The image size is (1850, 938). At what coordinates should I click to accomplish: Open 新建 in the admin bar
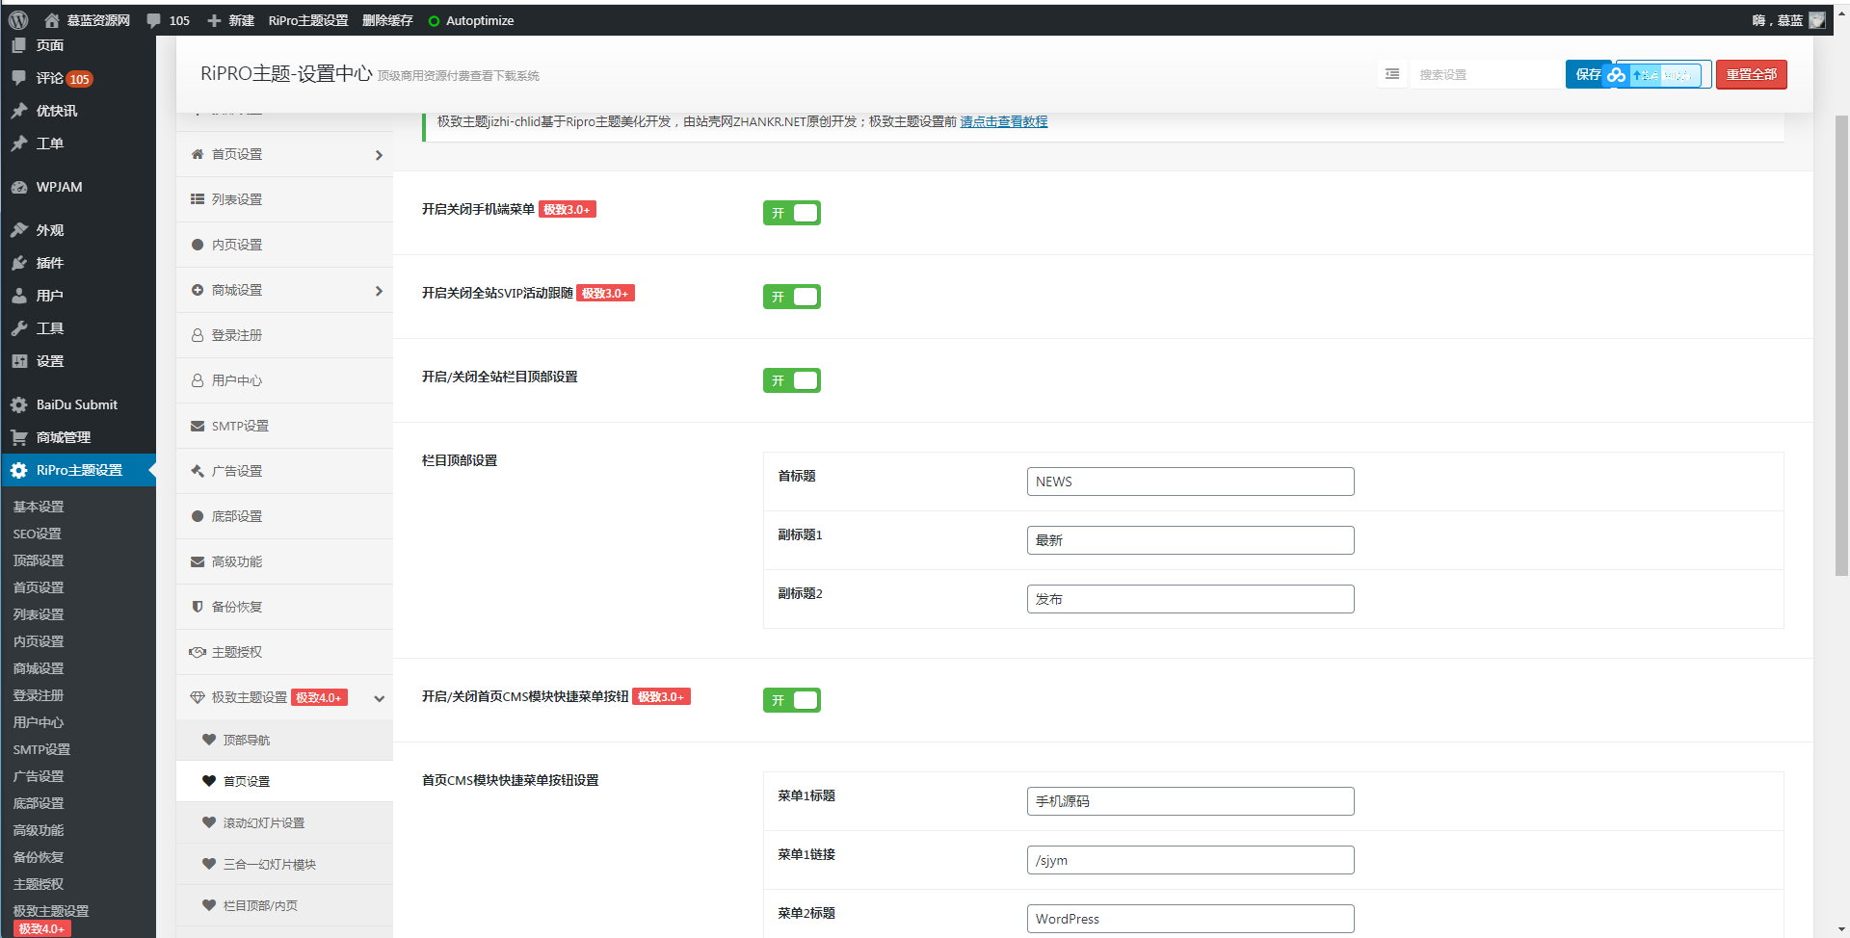point(230,19)
